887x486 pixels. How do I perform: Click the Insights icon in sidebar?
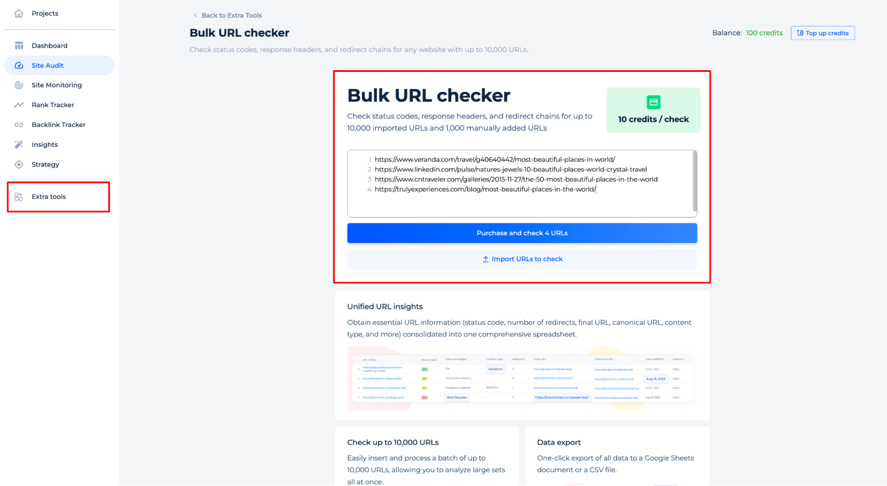19,144
